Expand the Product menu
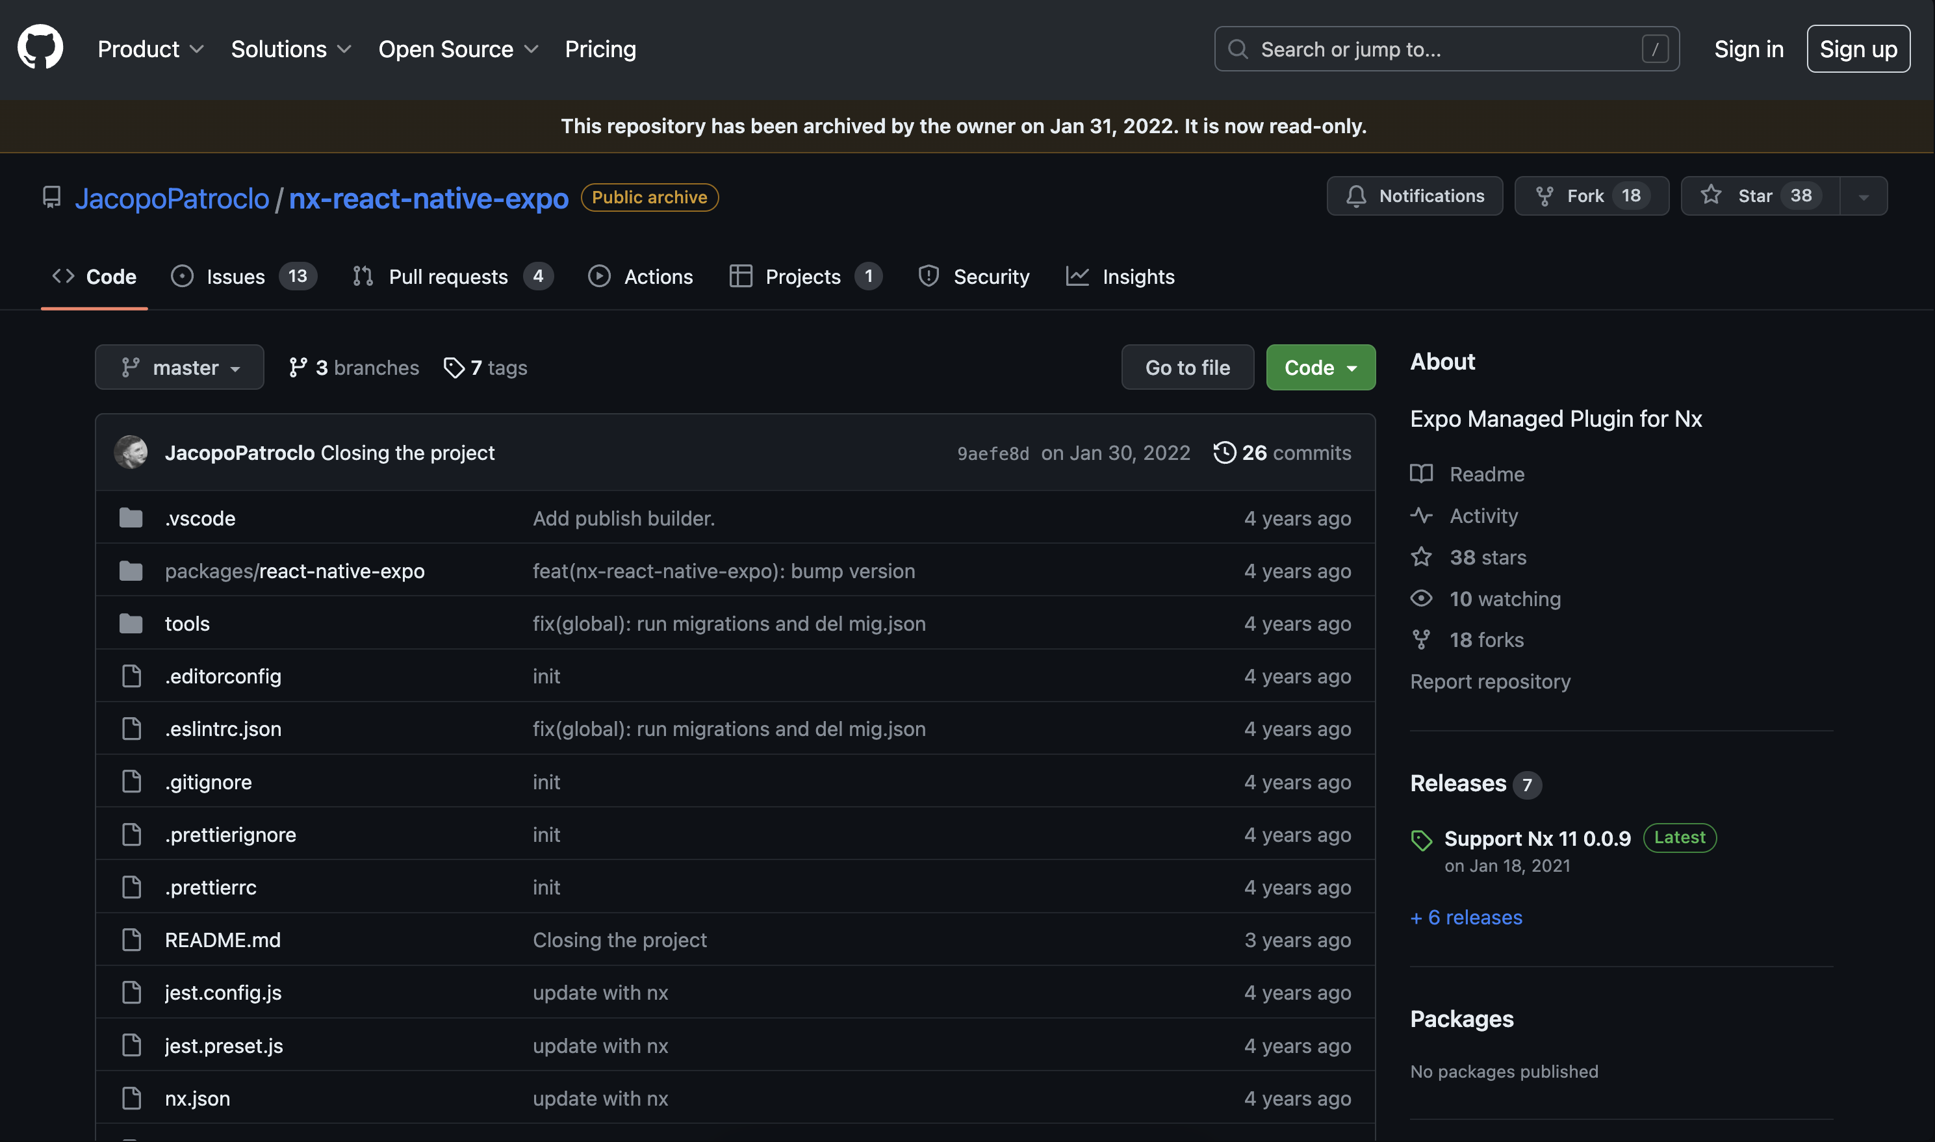1935x1142 pixels. [150, 49]
